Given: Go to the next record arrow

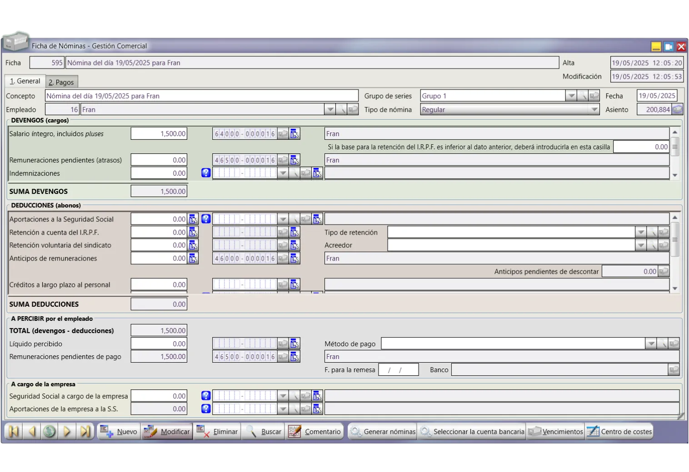Looking at the screenshot, I should (67, 431).
